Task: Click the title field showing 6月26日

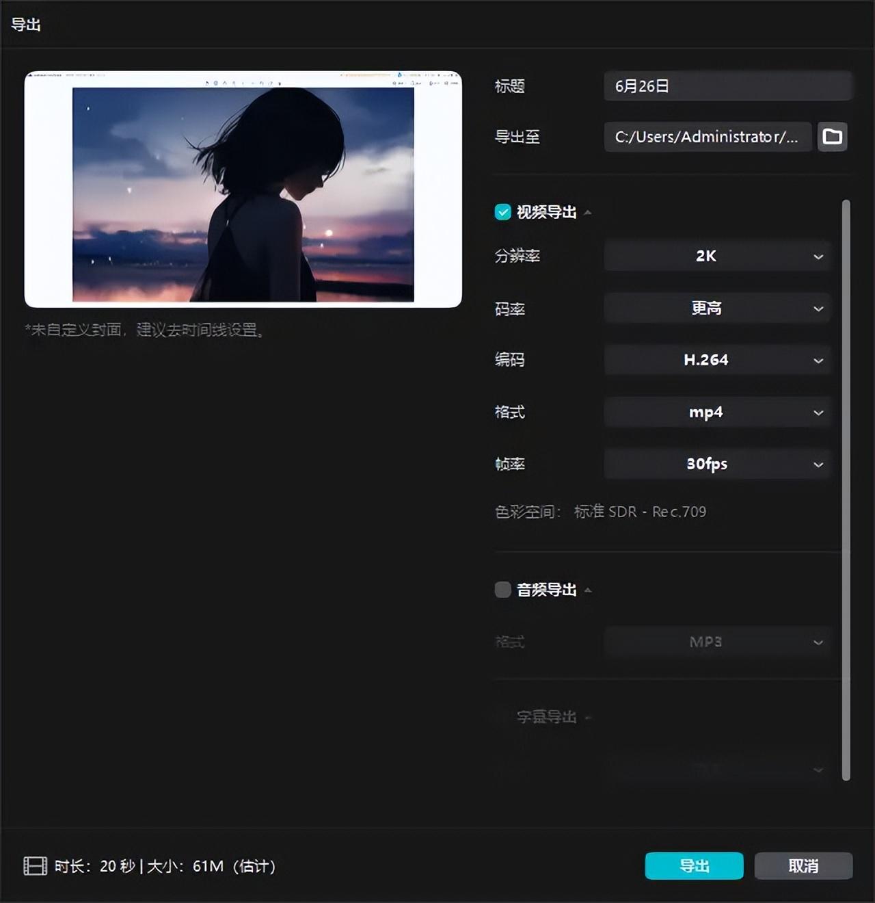Action: point(727,86)
